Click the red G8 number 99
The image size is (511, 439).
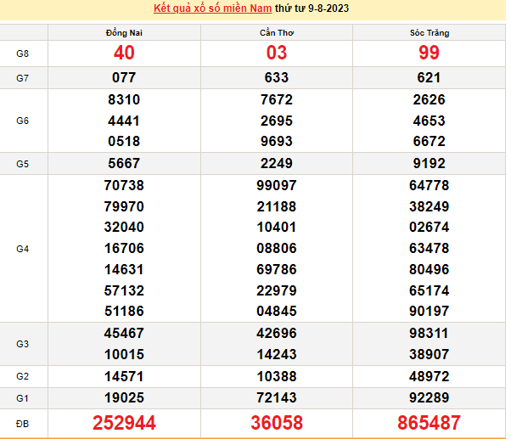pyautogui.click(x=429, y=53)
